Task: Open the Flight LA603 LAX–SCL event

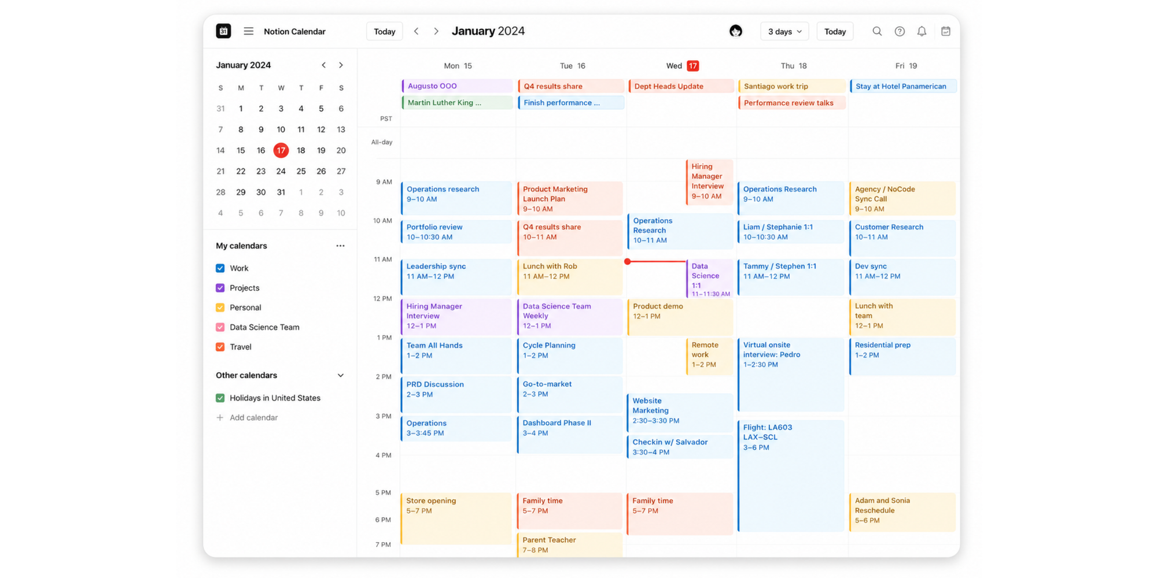Action: click(791, 476)
